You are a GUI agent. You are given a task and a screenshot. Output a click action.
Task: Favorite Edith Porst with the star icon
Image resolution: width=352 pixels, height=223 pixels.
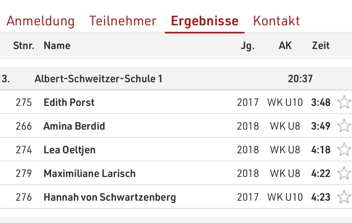344,102
